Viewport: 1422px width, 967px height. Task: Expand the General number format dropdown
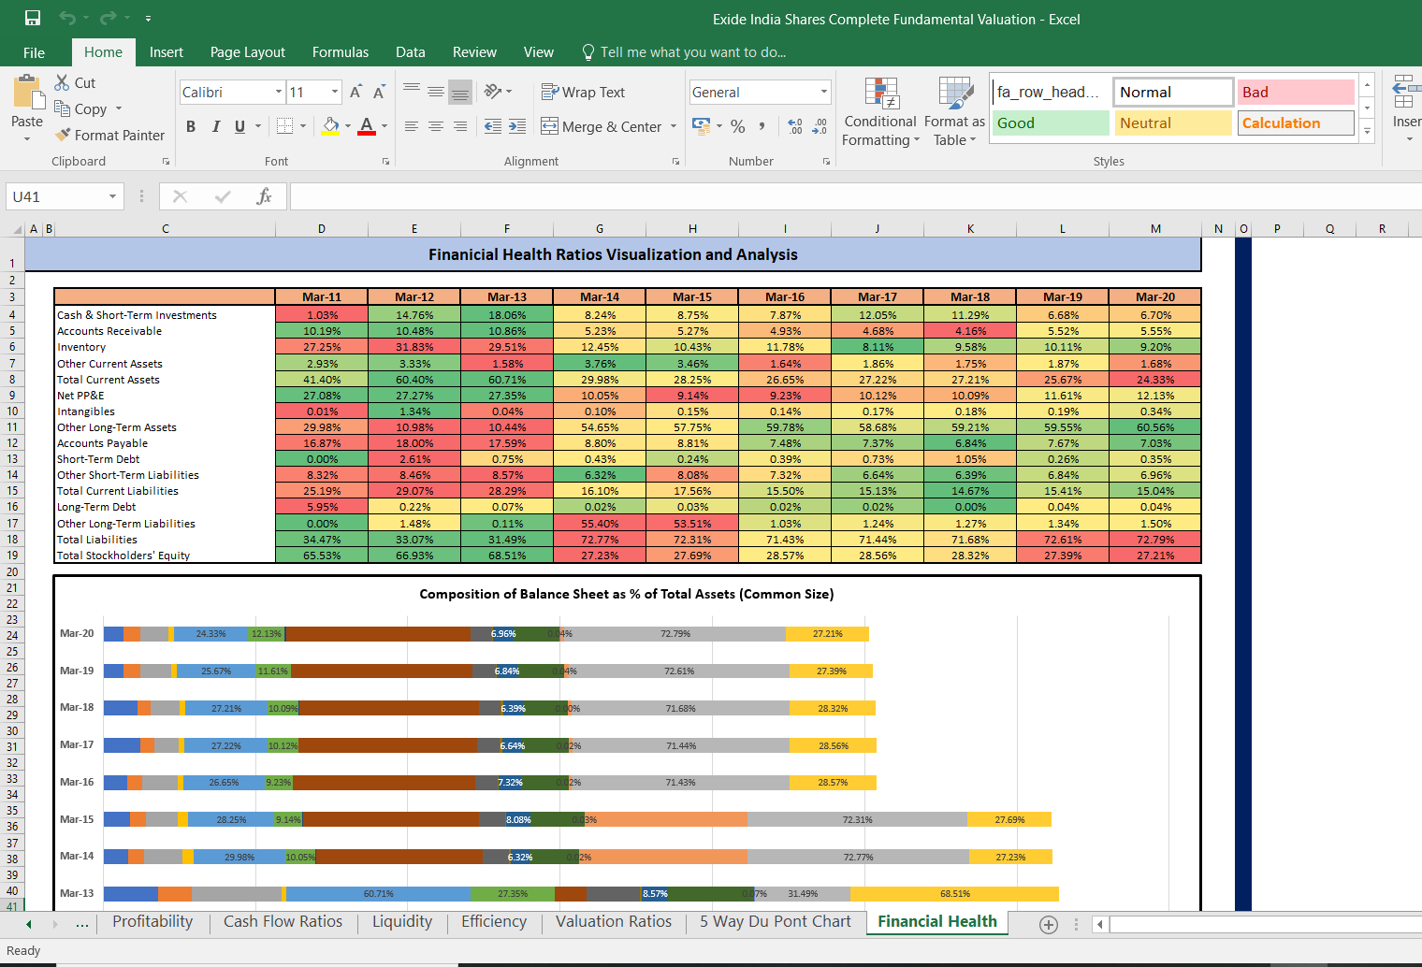pos(824,92)
